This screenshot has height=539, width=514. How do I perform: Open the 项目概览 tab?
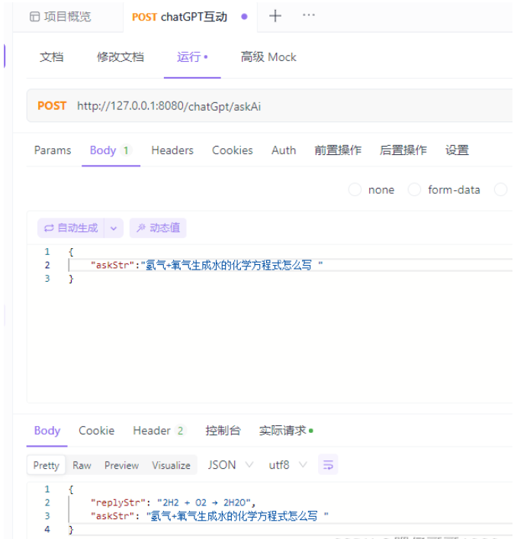[x=60, y=17]
